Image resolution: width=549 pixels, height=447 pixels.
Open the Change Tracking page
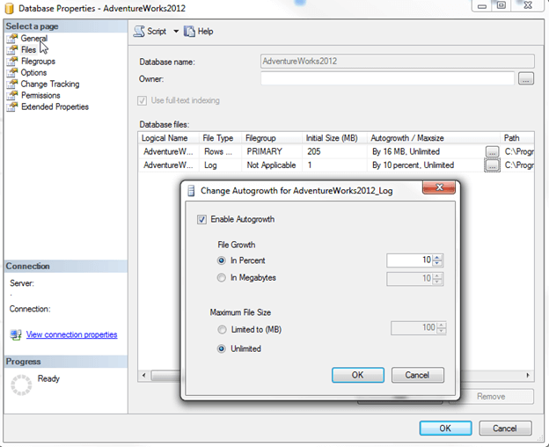(x=50, y=84)
